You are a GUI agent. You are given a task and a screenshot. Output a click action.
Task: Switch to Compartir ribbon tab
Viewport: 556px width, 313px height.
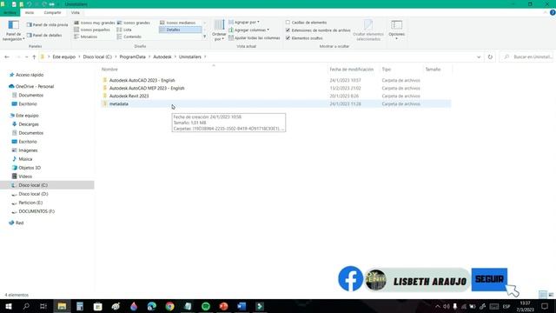pyautogui.click(x=52, y=12)
